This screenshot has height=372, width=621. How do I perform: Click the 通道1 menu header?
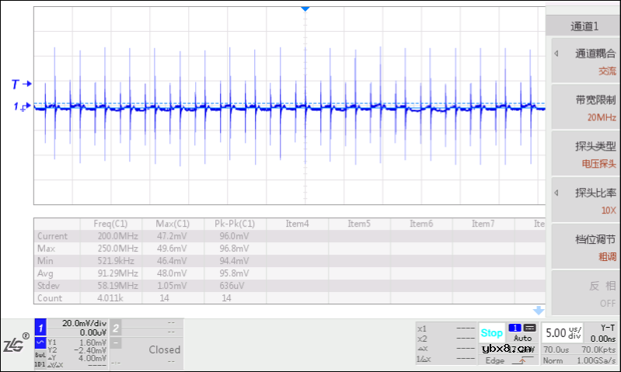(584, 26)
